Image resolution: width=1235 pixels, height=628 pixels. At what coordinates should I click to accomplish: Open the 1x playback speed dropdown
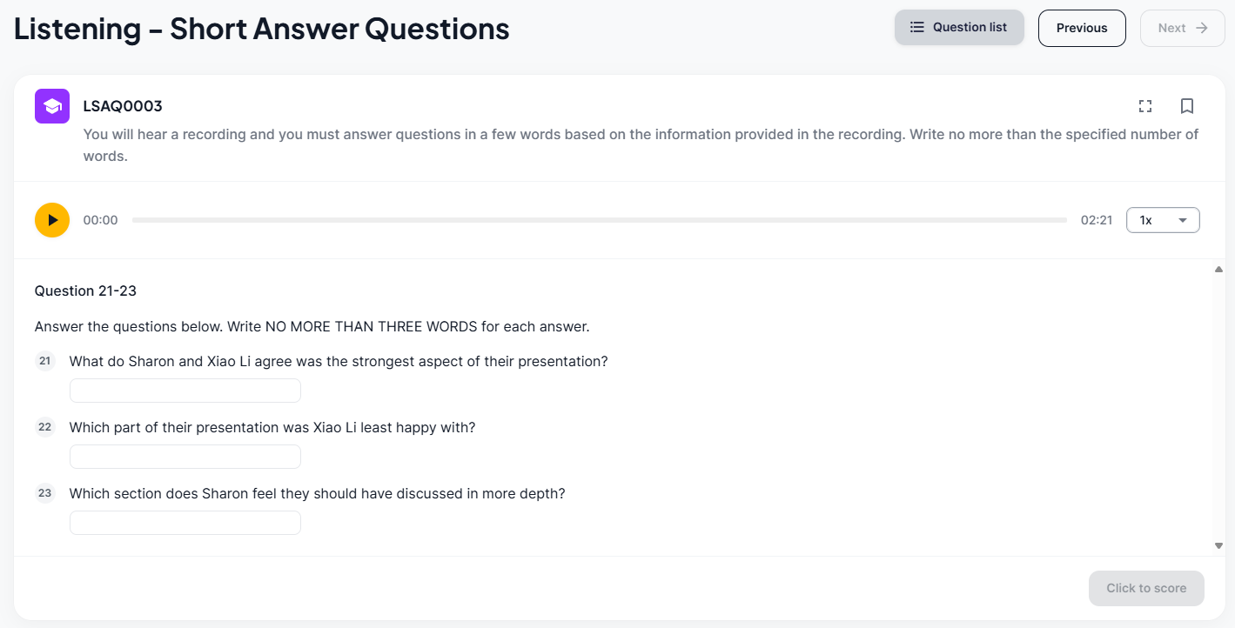1162,220
